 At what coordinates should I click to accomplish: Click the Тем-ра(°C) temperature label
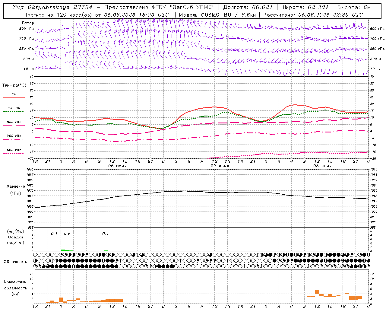(14, 85)
